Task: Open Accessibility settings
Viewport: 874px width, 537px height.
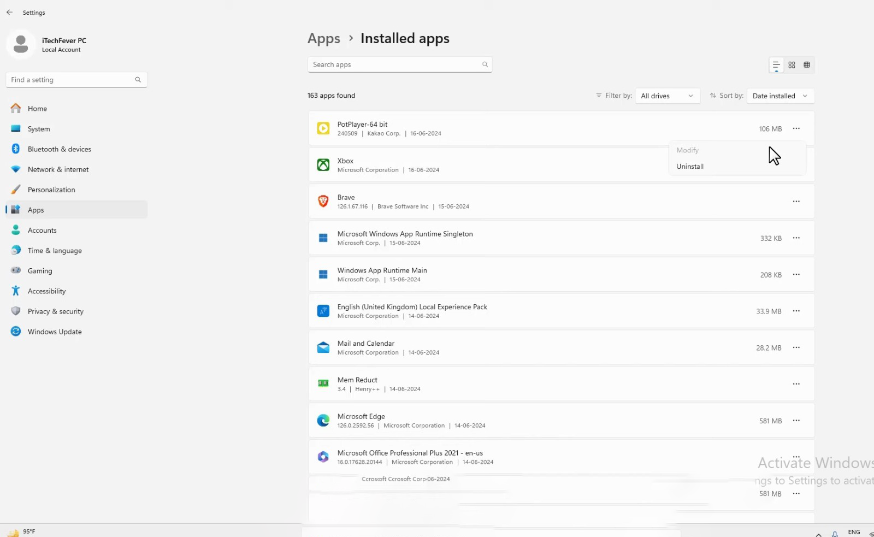Action: click(x=76, y=291)
